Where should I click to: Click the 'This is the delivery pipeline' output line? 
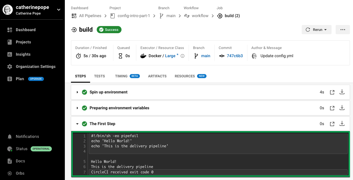pos(122,167)
